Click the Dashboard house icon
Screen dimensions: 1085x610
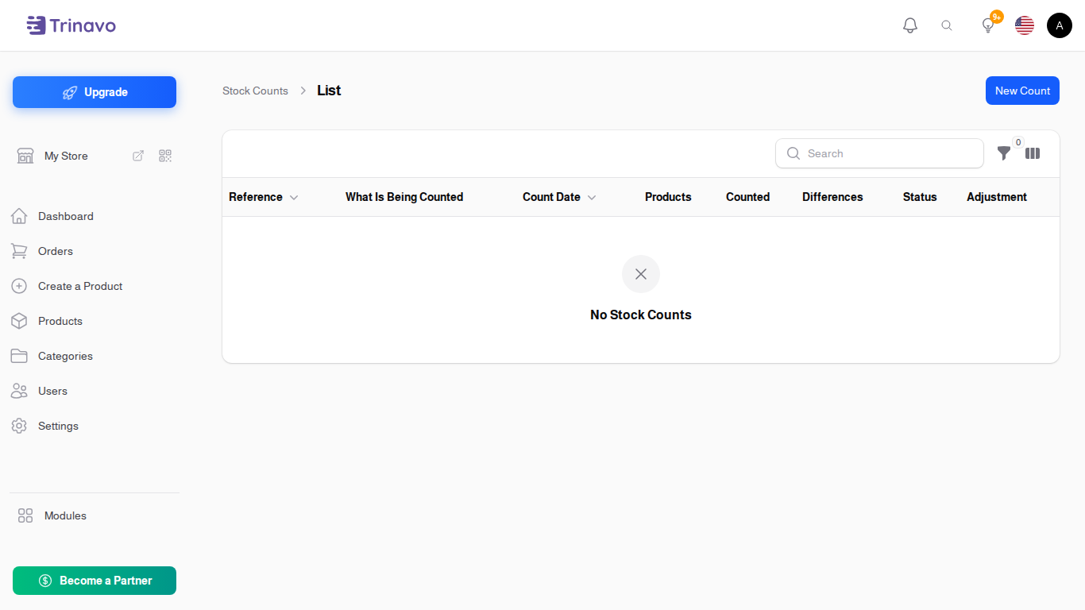click(19, 216)
